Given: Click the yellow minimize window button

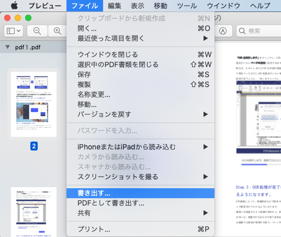Looking at the screenshot, I should tap(18, 18).
